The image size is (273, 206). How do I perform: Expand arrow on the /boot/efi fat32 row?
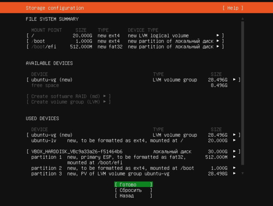pos(218,47)
